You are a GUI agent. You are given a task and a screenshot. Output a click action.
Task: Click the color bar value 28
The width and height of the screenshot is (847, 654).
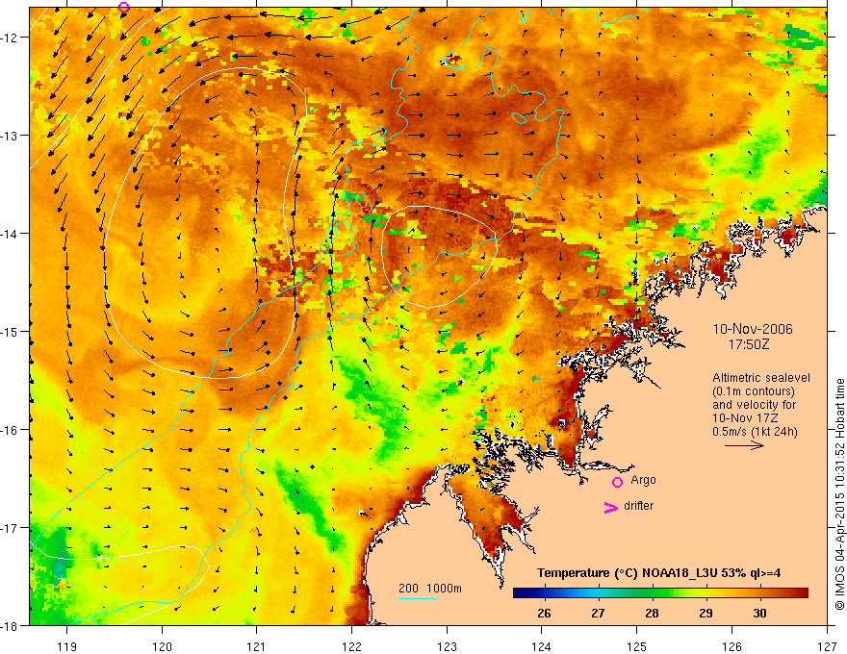click(x=652, y=614)
